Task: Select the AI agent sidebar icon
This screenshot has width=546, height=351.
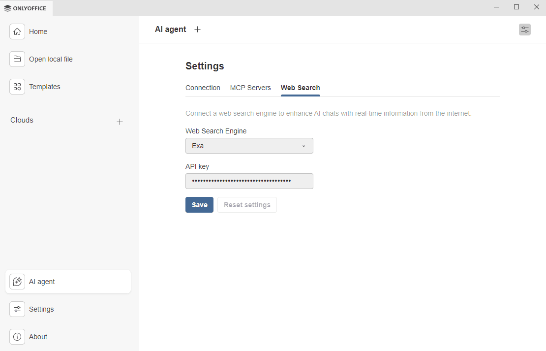Action: [17, 282]
